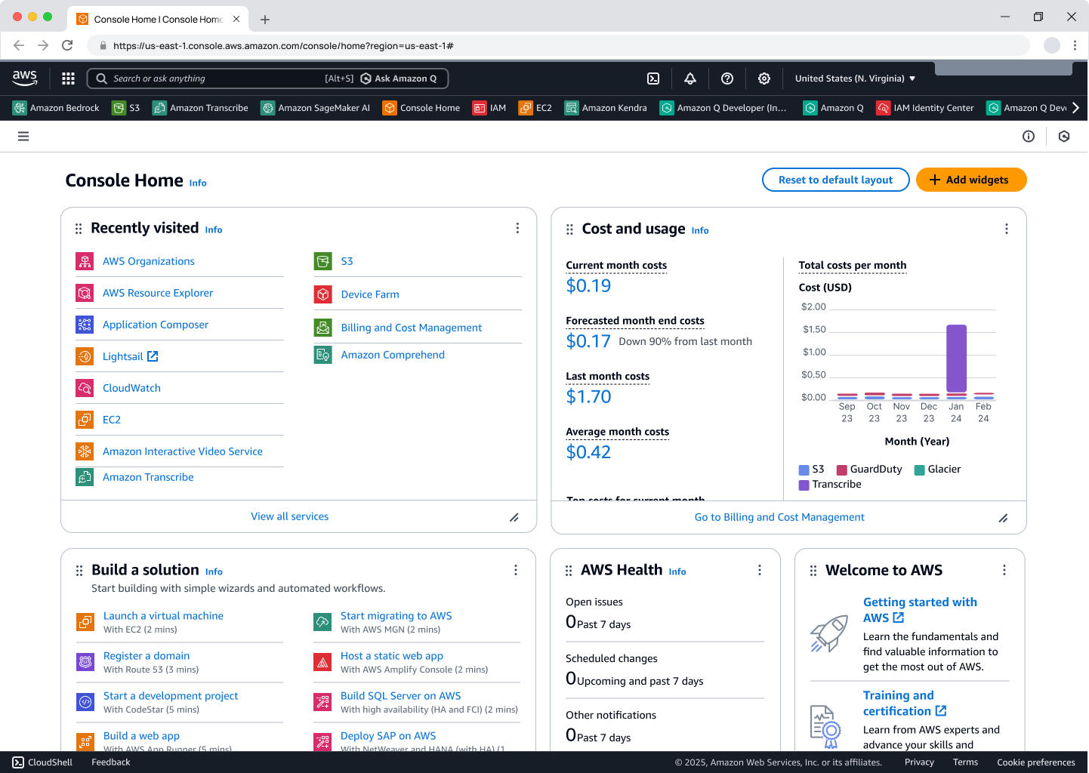Click the browser address bar

click(559, 45)
